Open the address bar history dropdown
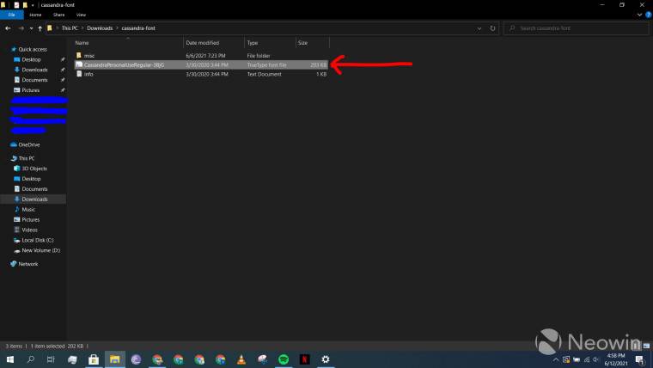The width and height of the screenshot is (653, 368). [x=479, y=28]
